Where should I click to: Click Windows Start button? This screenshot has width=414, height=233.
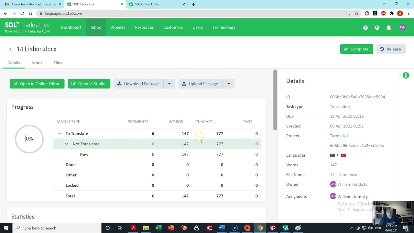[x=6, y=228]
